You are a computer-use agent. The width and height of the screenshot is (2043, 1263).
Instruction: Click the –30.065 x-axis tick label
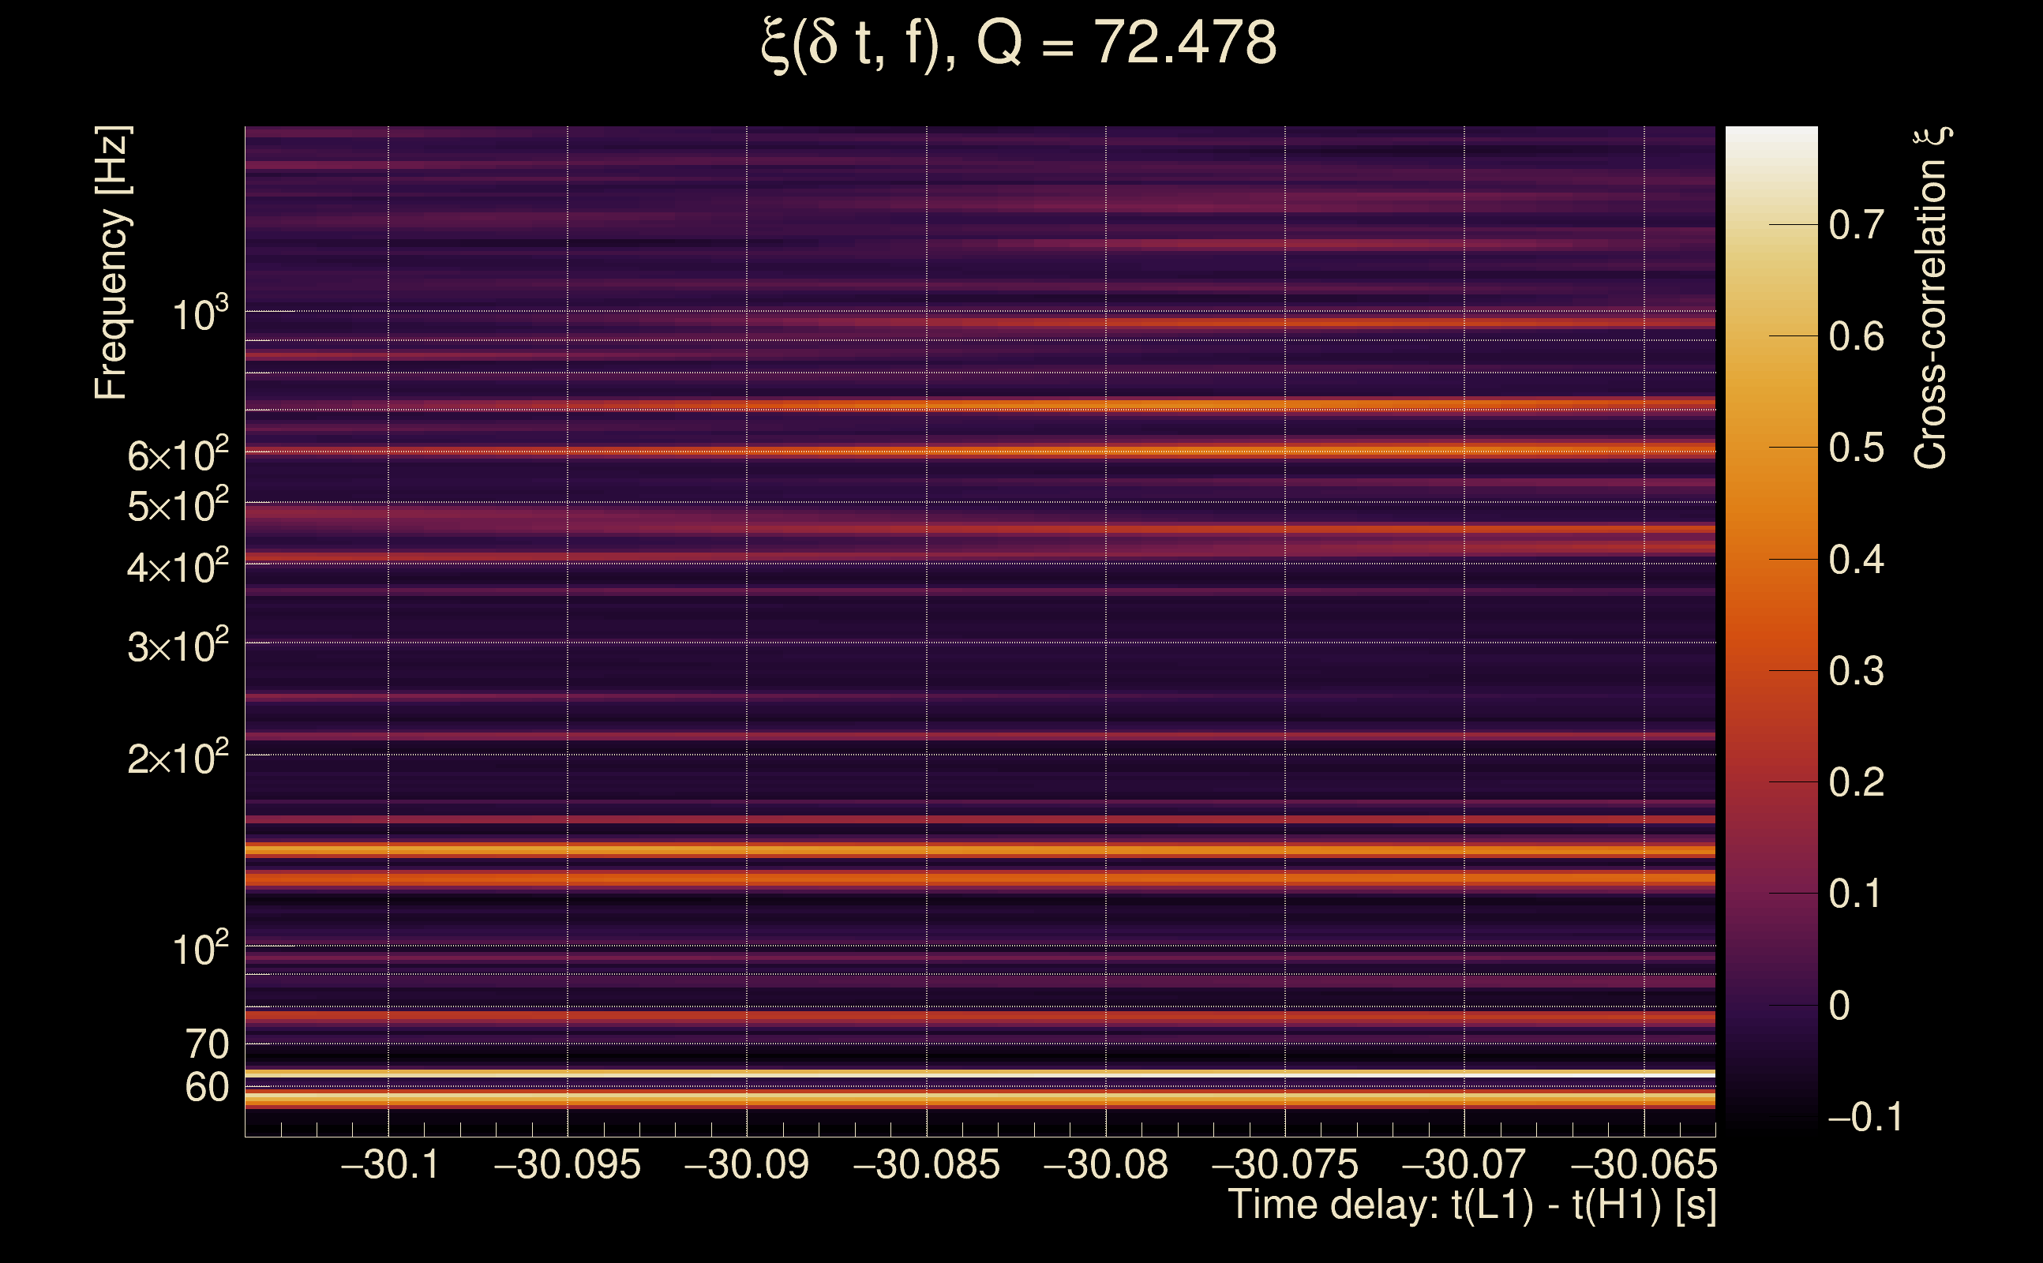1643,1164
